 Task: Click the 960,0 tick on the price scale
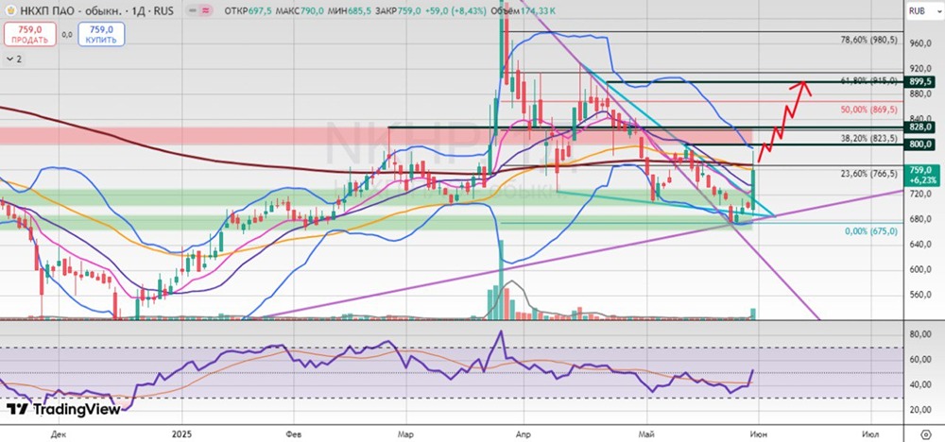coord(922,43)
